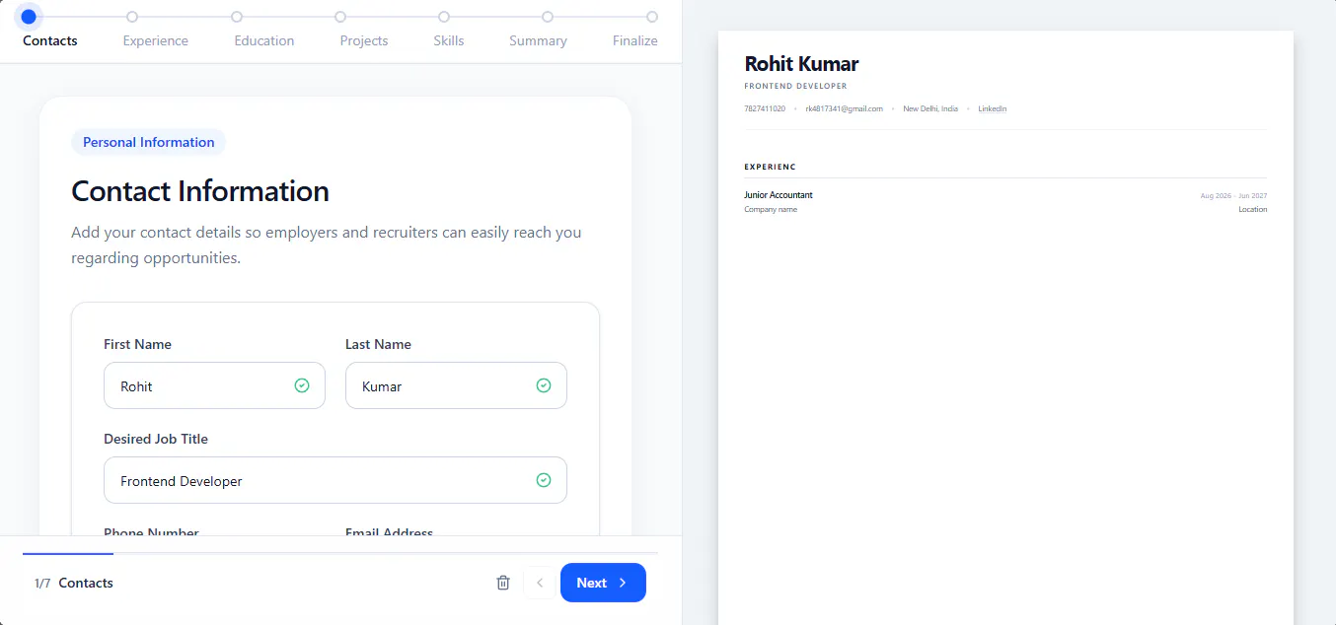Click the EXPERIENC section heading in preview
This screenshot has height=625, width=1336.
[x=770, y=167]
